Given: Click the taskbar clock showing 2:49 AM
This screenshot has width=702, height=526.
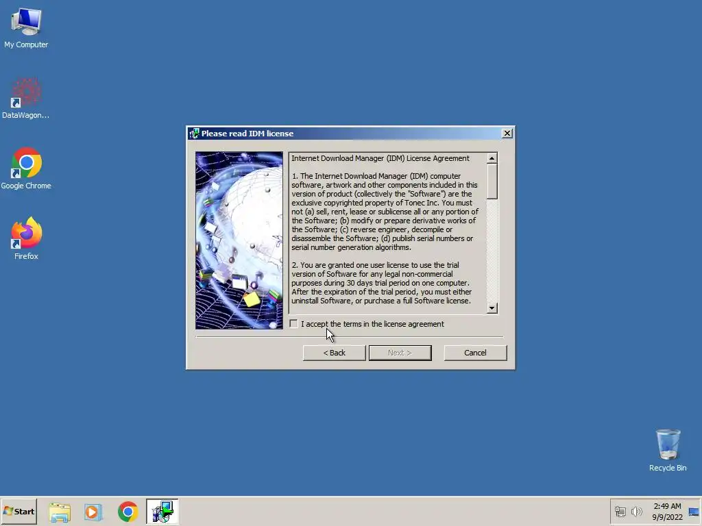Looking at the screenshot, I should (x=667, y=511).
